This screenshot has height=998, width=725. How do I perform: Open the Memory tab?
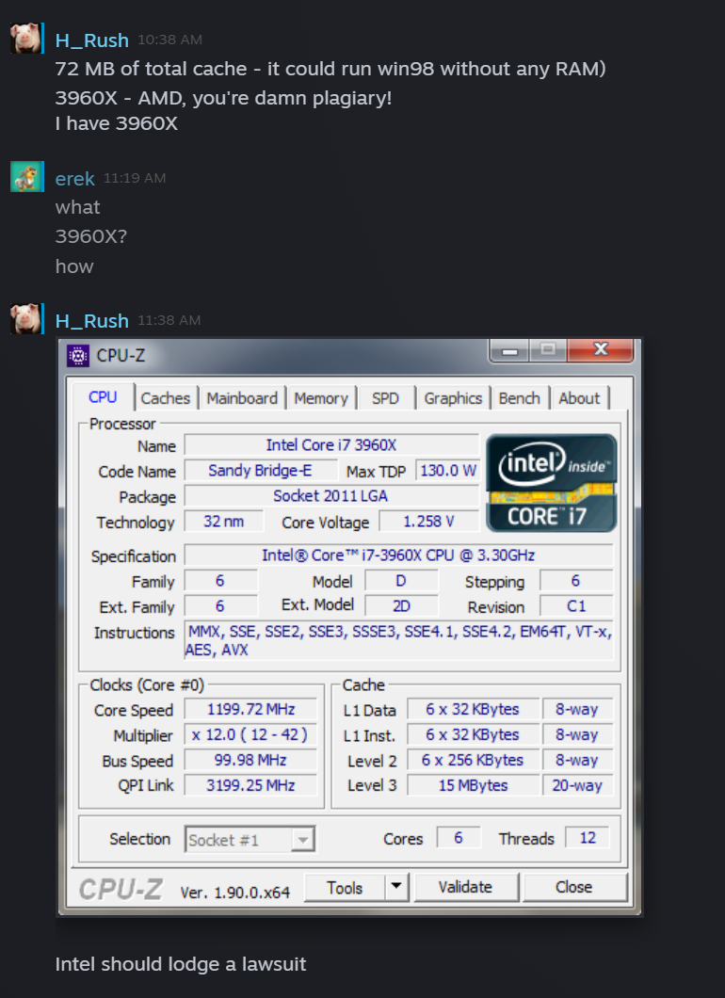click(321, 398)
